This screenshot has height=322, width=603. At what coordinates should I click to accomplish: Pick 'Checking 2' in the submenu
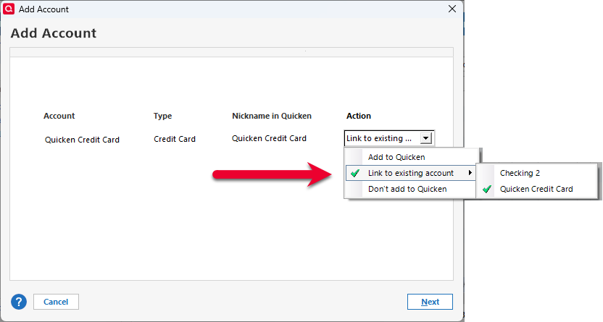[537, 173]
